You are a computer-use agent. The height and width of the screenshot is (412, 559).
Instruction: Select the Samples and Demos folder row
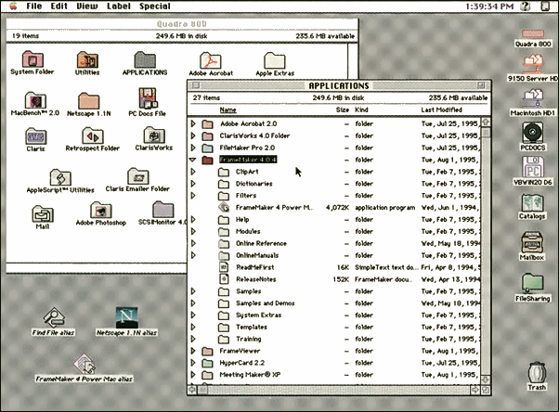[x=334, y=303]
